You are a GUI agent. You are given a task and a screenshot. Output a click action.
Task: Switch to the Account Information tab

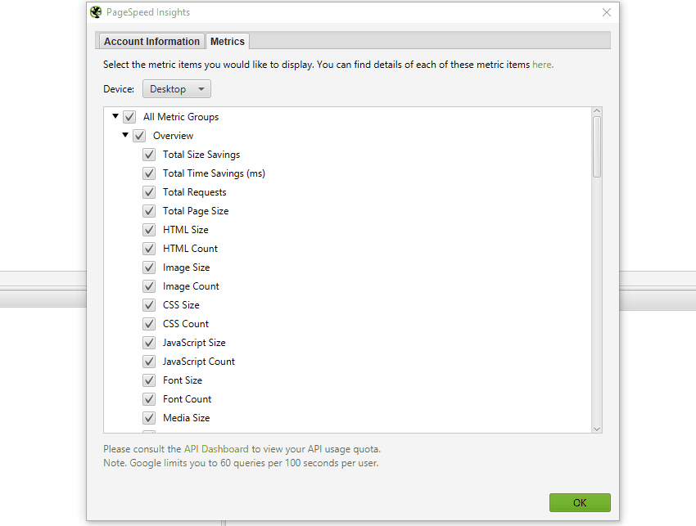[151, 41]
